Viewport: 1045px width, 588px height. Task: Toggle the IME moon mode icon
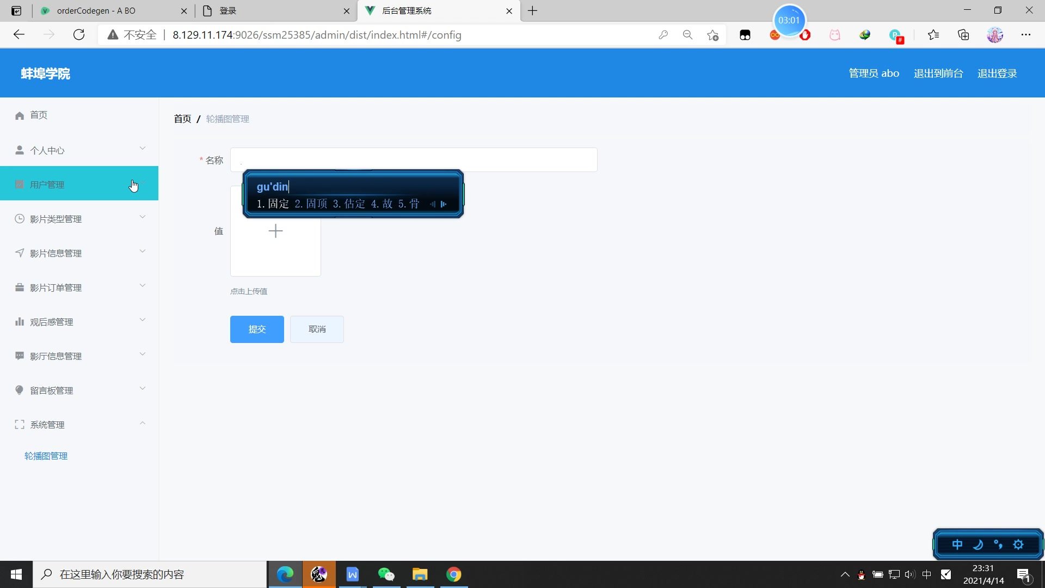pos(978,544)
